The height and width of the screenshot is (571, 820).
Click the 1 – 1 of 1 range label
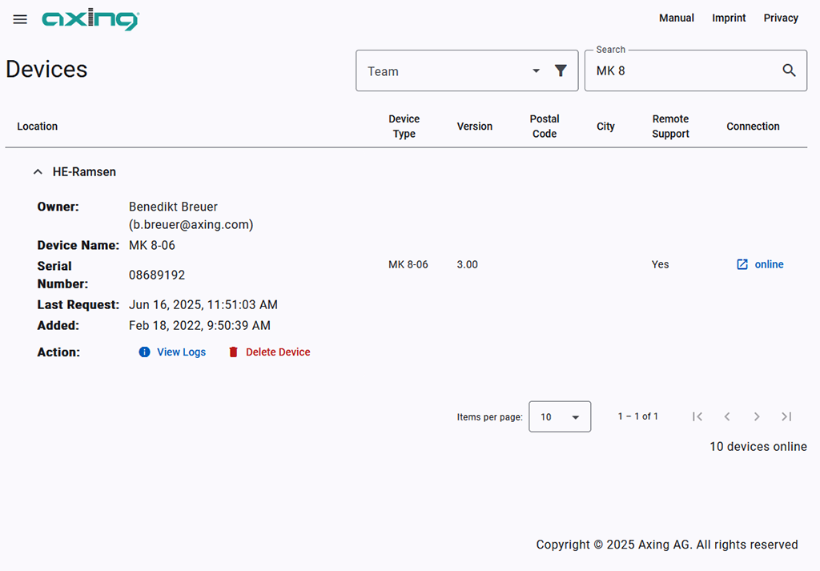[x=638, y=416]
